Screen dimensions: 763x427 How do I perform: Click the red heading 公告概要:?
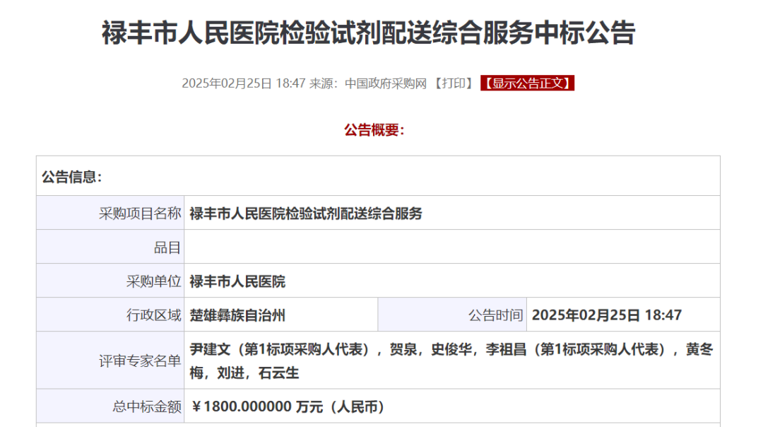[374, 130]
